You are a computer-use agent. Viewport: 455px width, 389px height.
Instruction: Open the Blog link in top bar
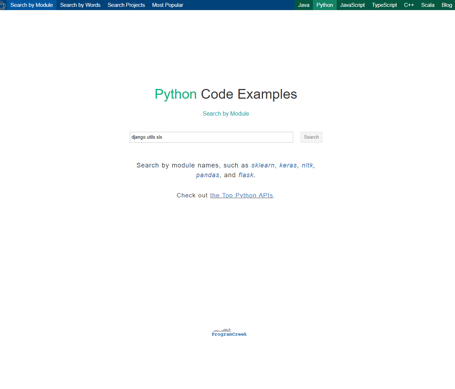tap(447, 5)
